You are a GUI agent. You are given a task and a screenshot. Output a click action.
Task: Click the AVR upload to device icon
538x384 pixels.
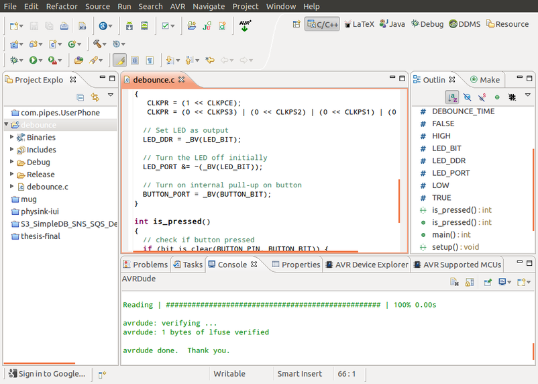[x=245, y=26]
